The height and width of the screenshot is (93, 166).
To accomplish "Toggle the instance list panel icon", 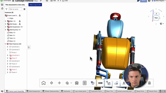I will point(2,5).
